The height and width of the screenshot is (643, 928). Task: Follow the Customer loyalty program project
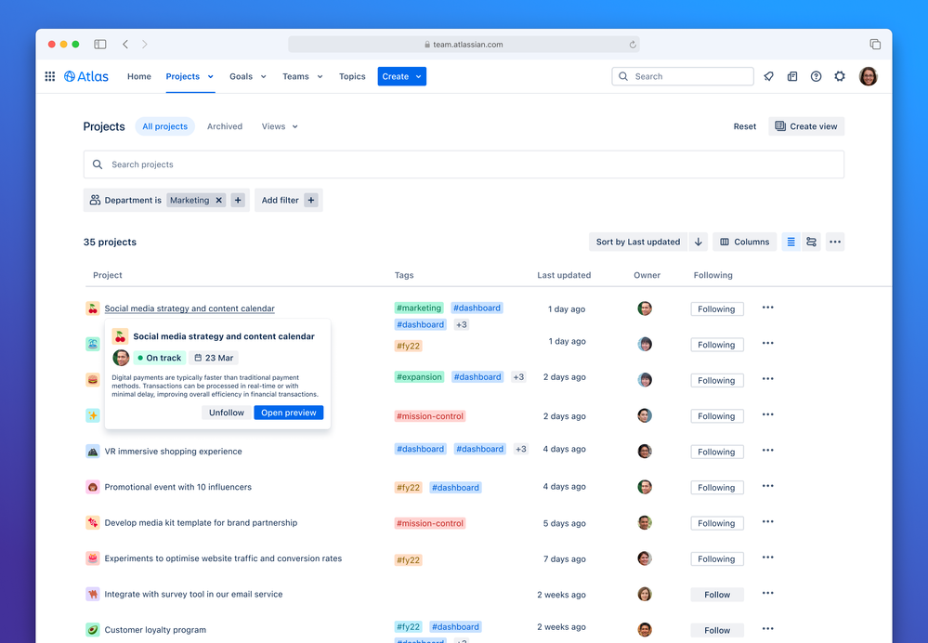(x=717, y=631)
